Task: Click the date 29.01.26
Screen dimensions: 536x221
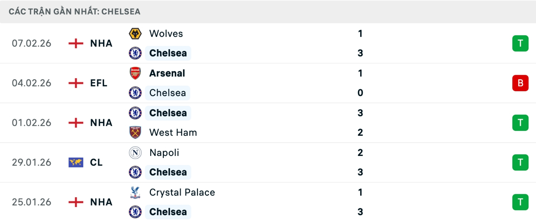Action: coord(32,162)
